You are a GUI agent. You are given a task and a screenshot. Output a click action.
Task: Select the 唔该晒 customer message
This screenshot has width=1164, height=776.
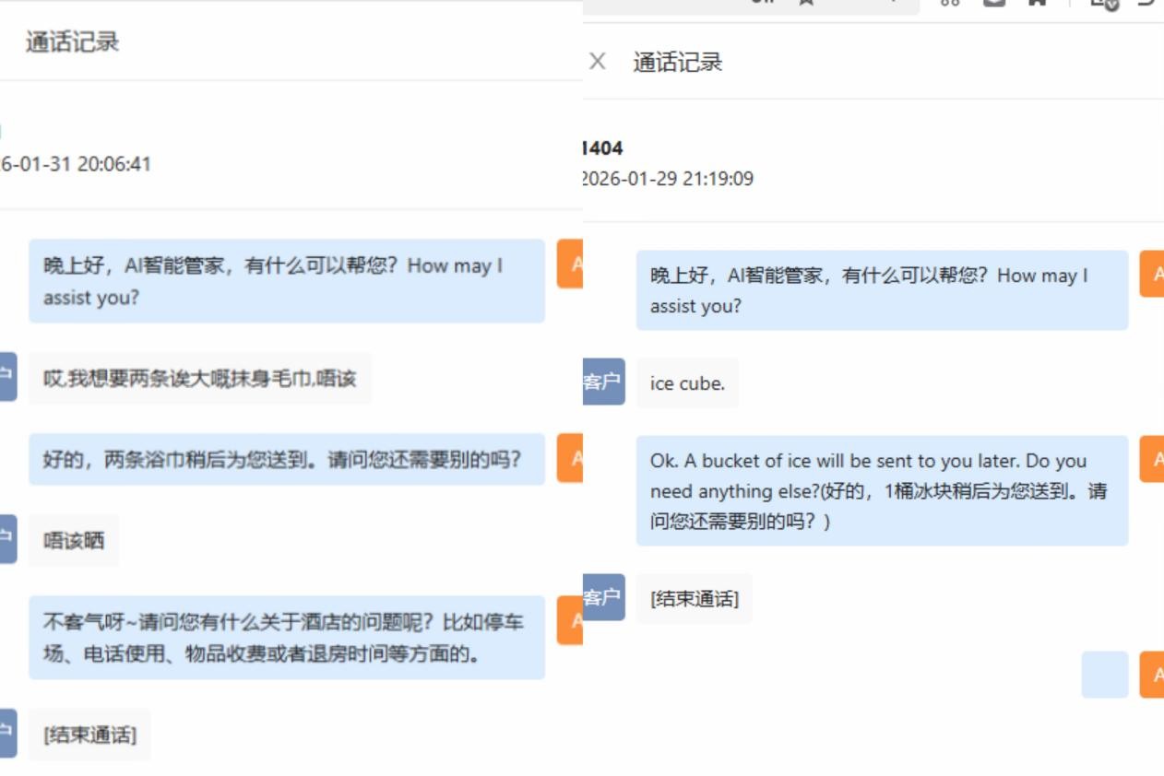pyautogui.click(x=74, y=540)
